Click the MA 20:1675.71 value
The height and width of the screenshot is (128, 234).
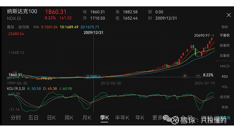[90, 27]
